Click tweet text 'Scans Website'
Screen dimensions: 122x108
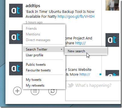click(x=80, y=70)
